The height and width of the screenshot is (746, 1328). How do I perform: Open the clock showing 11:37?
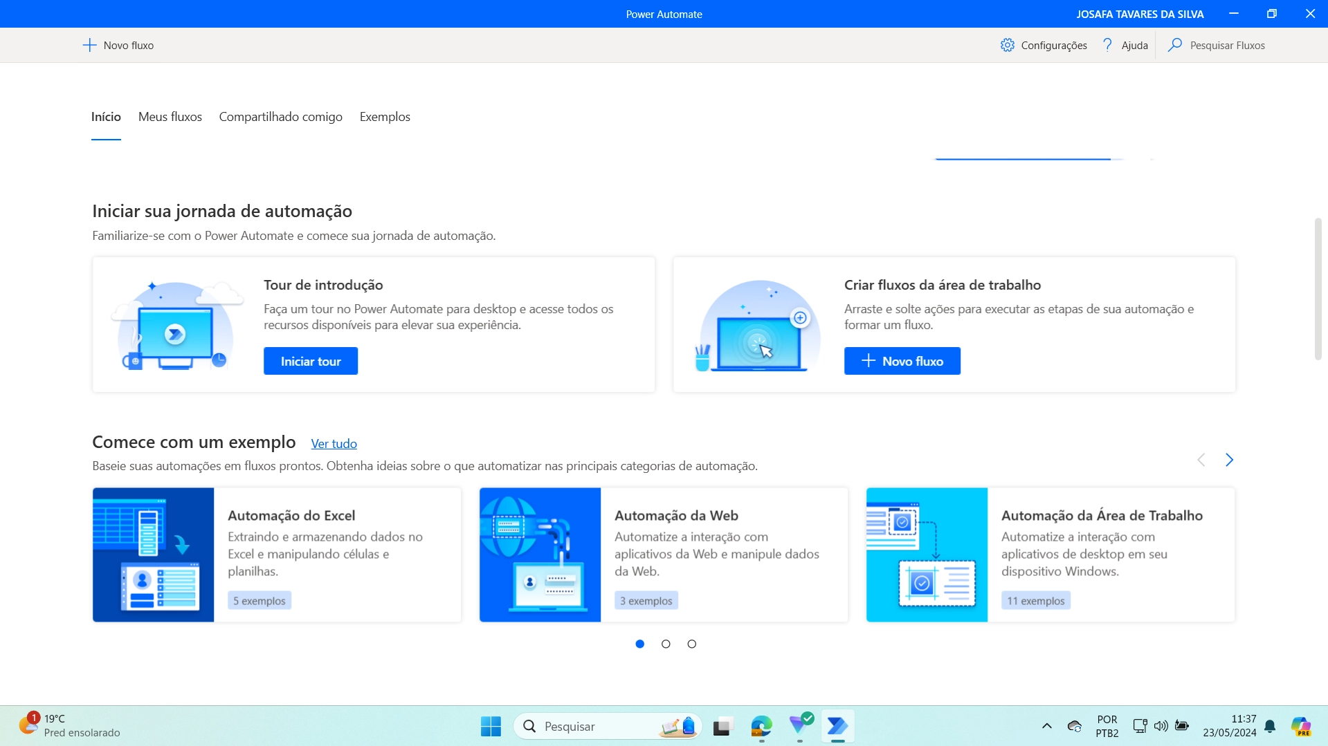[x=1230, y=726]
